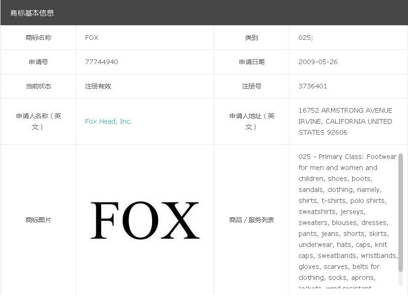The width and height of the screenshot is (408, 295).
Task: Click the line 'for men and women and'
Action: (x=338, y=168)
